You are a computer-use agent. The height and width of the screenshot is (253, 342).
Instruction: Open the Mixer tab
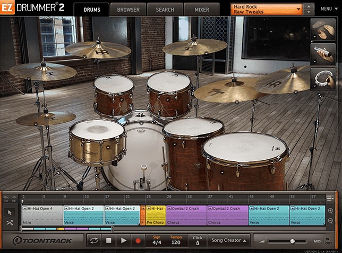tap(201, 10)
